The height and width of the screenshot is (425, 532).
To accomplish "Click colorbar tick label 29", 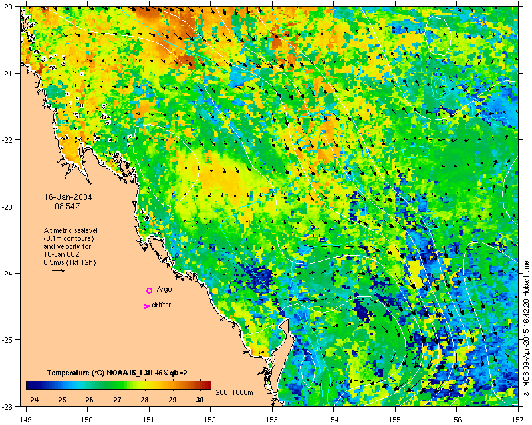I will 172,400.
